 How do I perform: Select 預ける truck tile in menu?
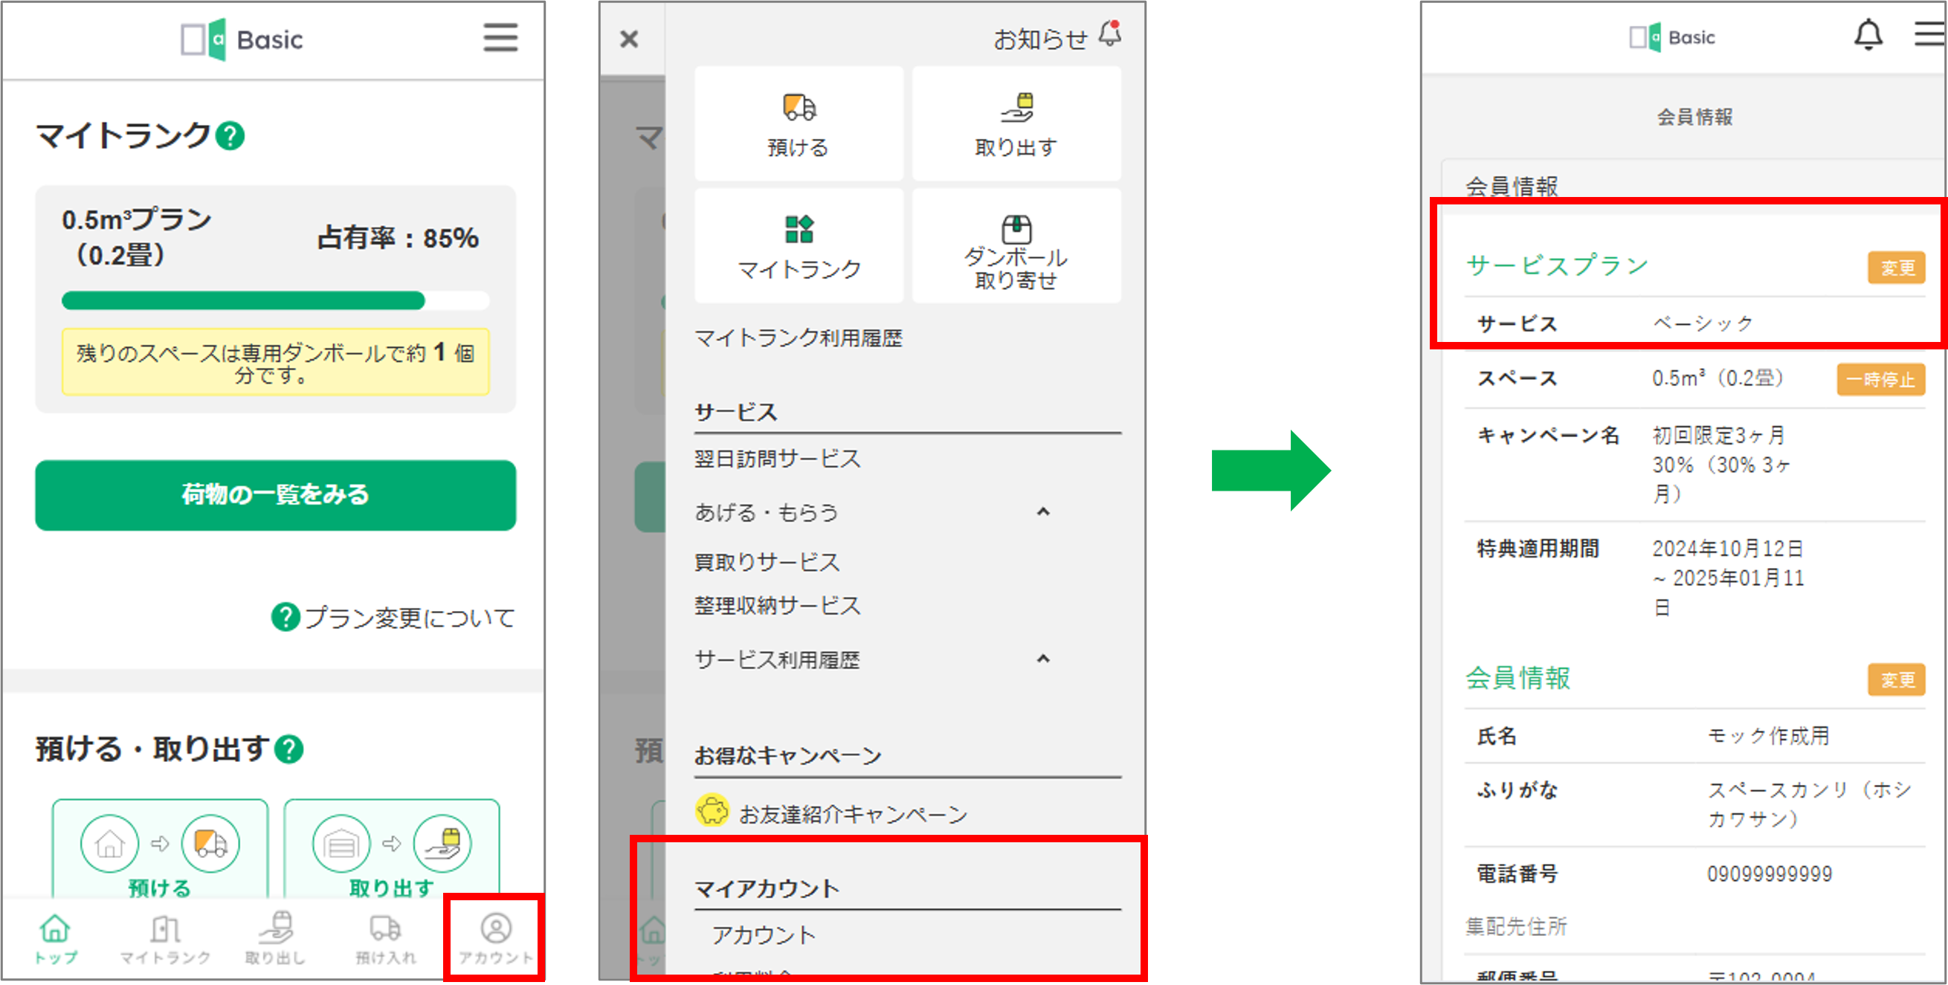point(799,123)
